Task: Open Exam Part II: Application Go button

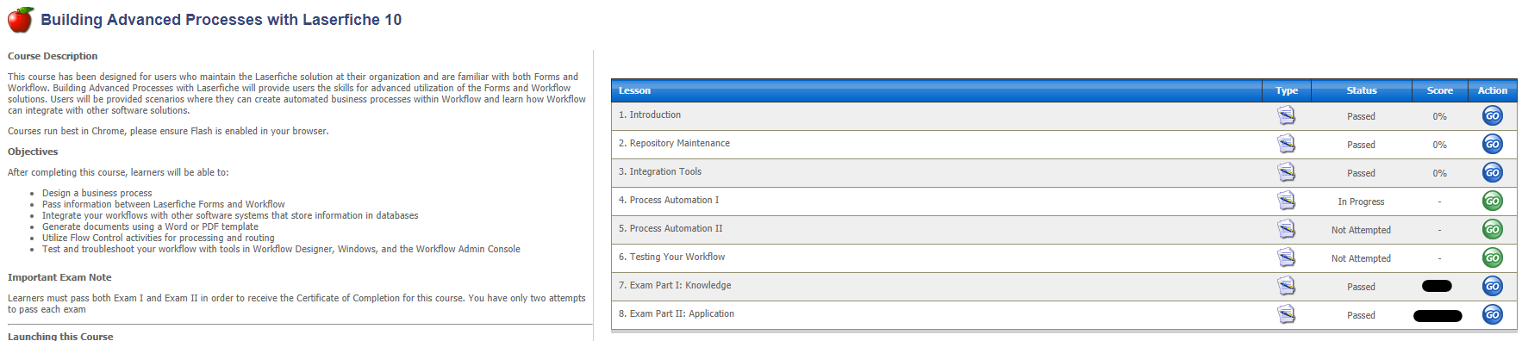Action: [1493, 314]
